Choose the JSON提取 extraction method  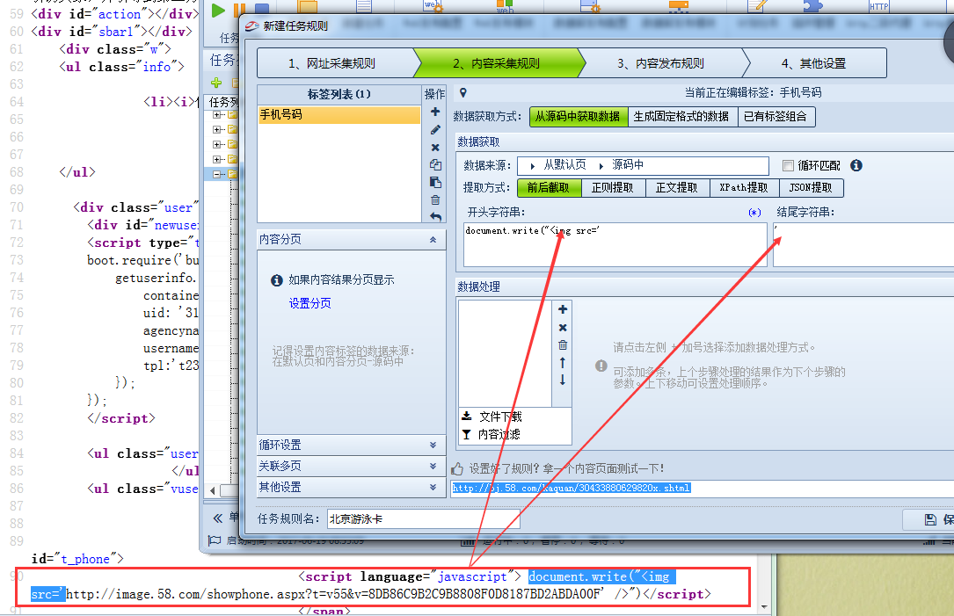(811, 188)
